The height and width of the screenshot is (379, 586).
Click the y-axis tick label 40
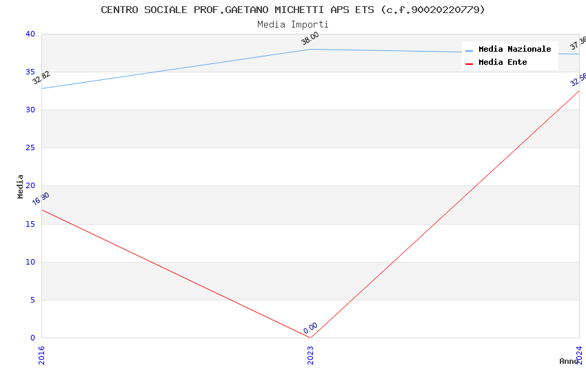pyautogui.click(x=30, y=34)
